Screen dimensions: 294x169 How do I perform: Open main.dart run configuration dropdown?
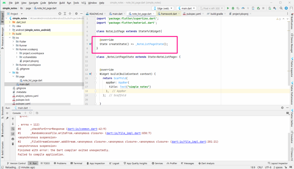point(186,8)
